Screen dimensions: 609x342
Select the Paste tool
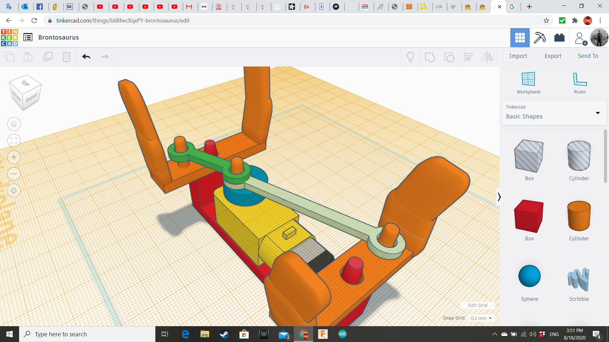(x=28, y=57)
